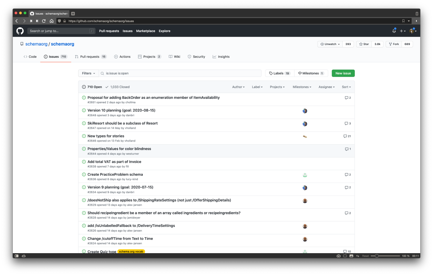Click the page zoom slider in the status bar
The height and width of the screenshot is (275, 433).
pyautogui.click(x=385, y=256)
